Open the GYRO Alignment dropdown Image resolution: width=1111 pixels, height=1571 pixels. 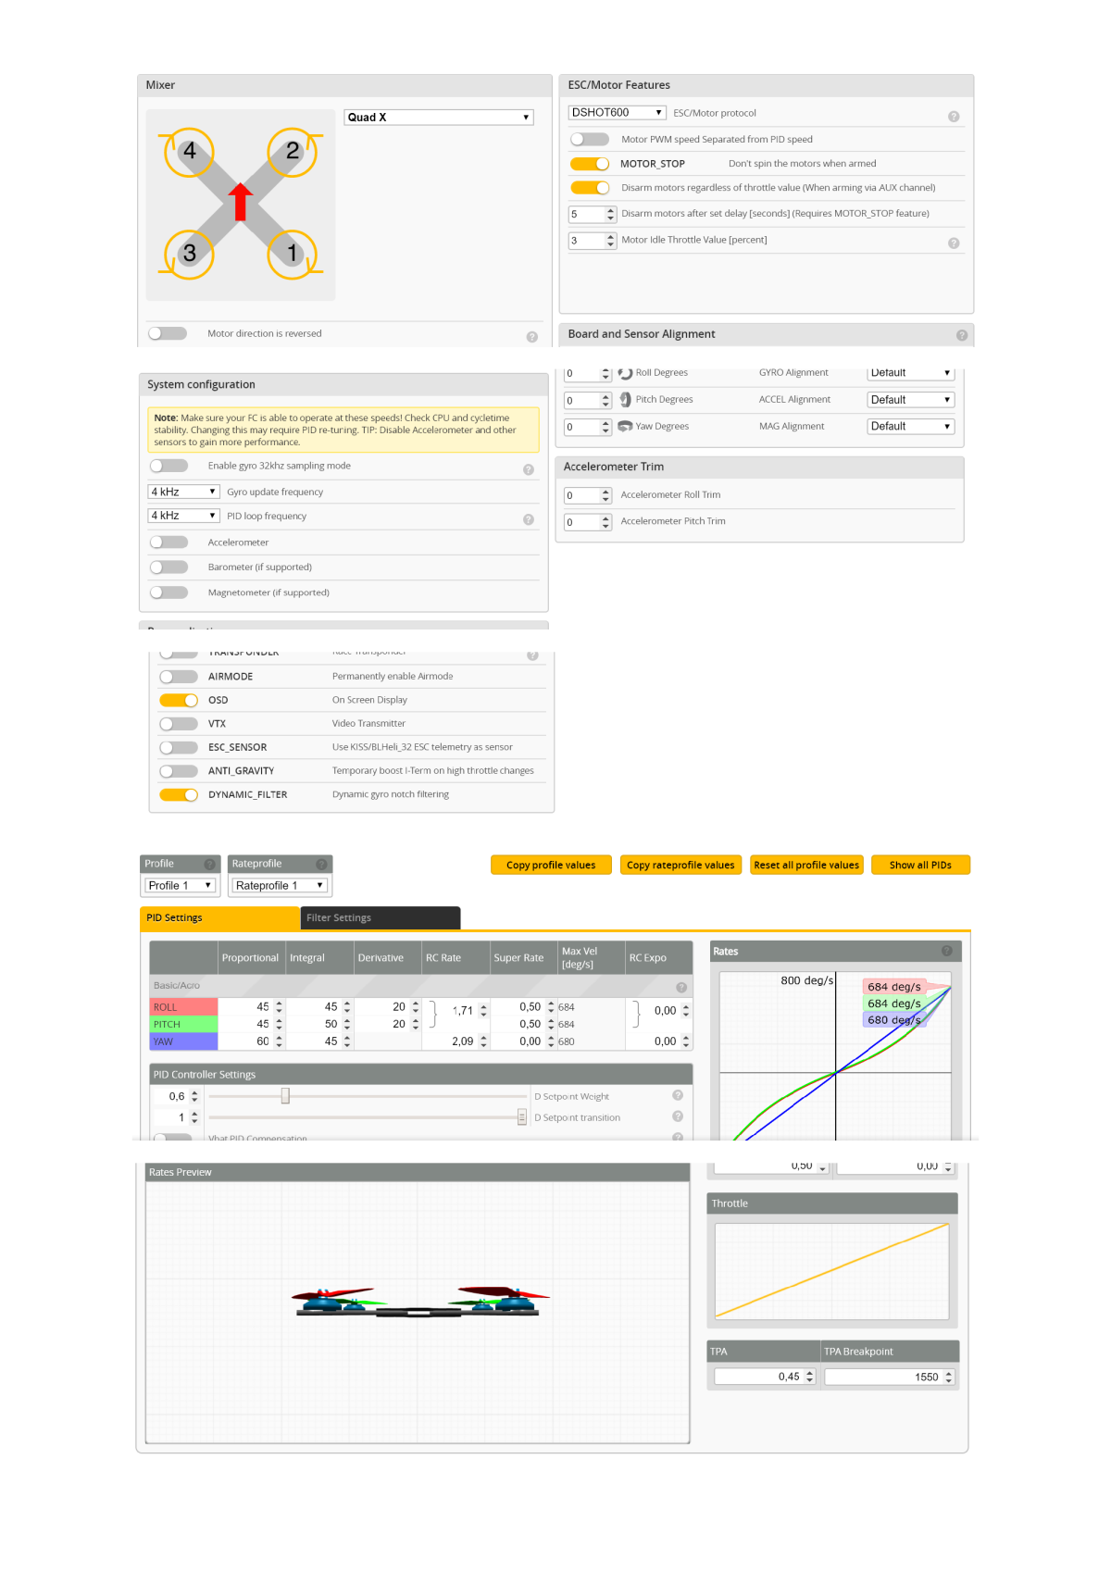tap(911, 373)
